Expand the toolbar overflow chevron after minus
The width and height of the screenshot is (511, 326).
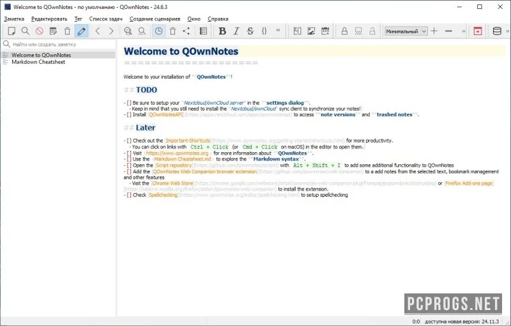[x=464, y=31]
